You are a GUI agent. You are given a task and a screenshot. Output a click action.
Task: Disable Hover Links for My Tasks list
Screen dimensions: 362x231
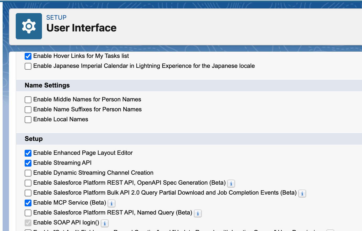click(x=28, y=56)
